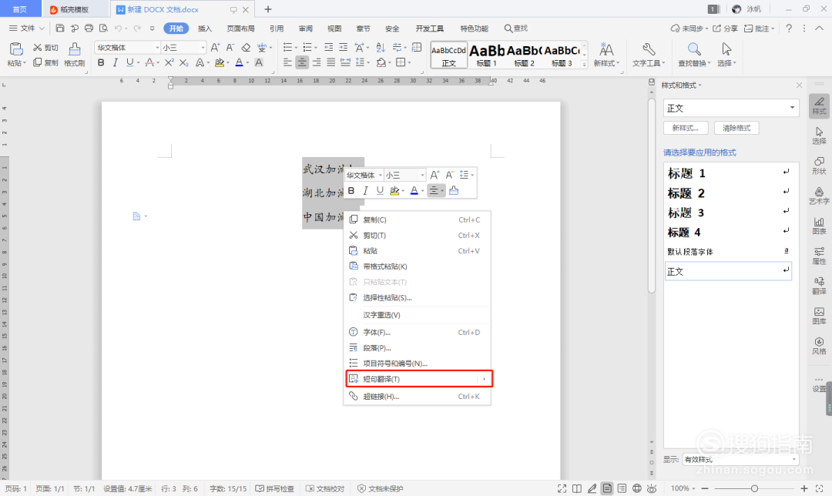Viewport: 832px width, 496px height.
Task: Open the 艺术字 sidebar tool
Action: pyautogui.click(x=819, y=195)
